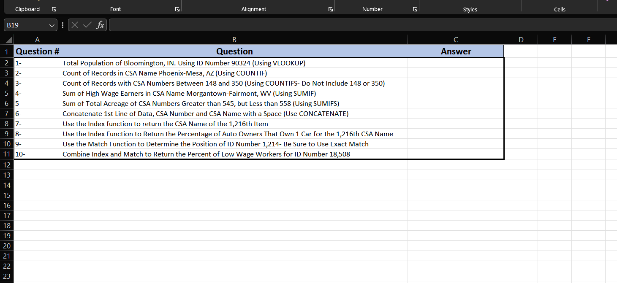This screenshot has width=617, height=283.
Task: Select row header 5
Action: pyautogui.click(x=7, y=93)
